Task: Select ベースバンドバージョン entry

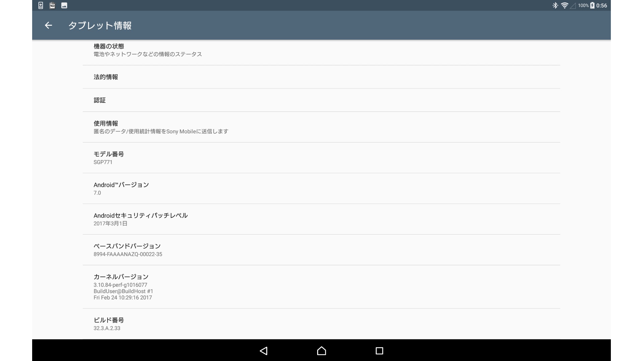Action: 321,250
